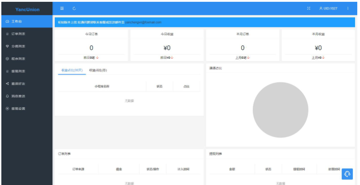Screen dimensions: 360x185
Task: Click the email address in the notice banner
Action: tap(143, 22)
